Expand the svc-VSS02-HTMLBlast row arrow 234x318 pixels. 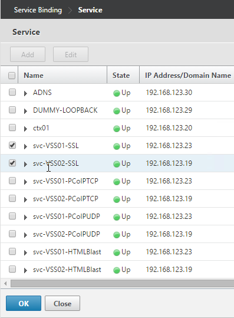25,270
